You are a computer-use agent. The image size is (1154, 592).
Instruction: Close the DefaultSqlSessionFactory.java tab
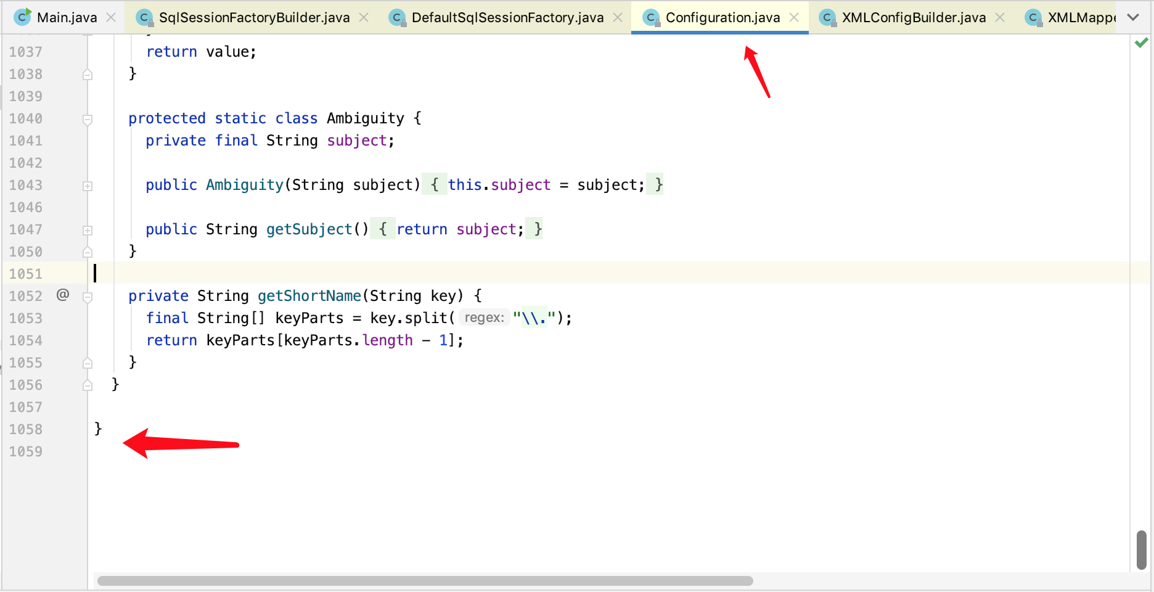(x=618, y=17)
